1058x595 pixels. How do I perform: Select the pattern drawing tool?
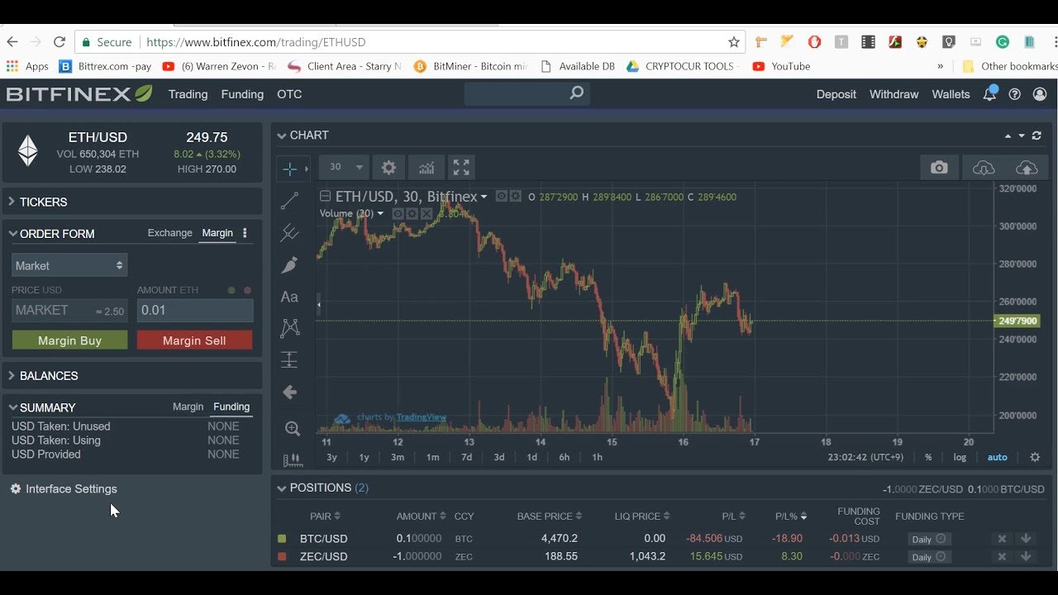289,328
